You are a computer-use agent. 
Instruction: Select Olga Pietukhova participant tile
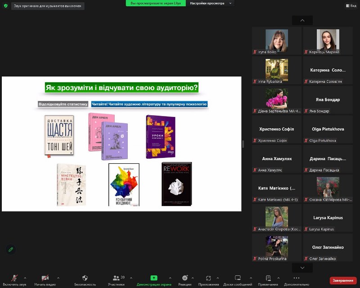tap(328, 129)
